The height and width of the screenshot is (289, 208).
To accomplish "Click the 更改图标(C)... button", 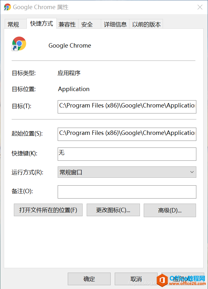I will coord(113,210).
